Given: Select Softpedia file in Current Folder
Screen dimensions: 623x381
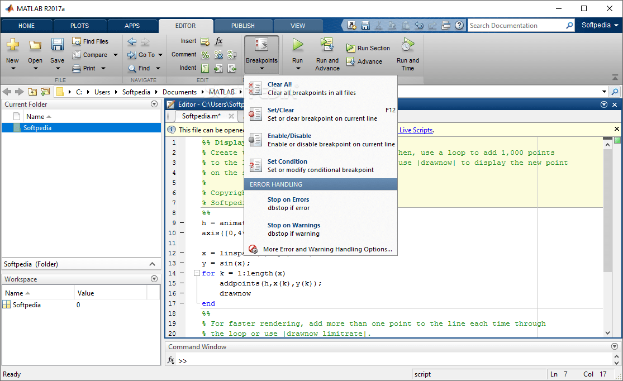Looking at the screenshot, I should (x=81, y=127).
